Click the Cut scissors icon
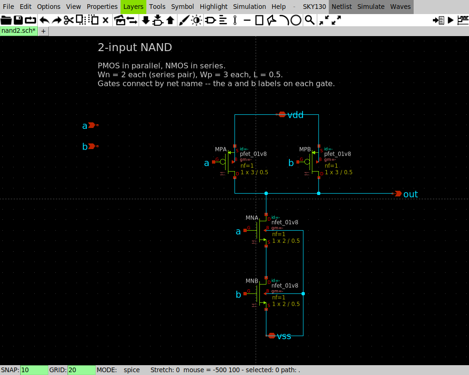 click(69, 20)
